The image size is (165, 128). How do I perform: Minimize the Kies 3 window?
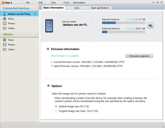coord(153,2)
